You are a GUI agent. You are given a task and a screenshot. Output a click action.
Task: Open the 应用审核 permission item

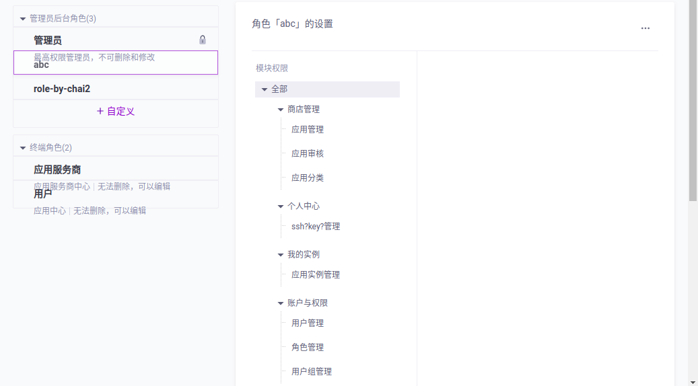point(308,153)
